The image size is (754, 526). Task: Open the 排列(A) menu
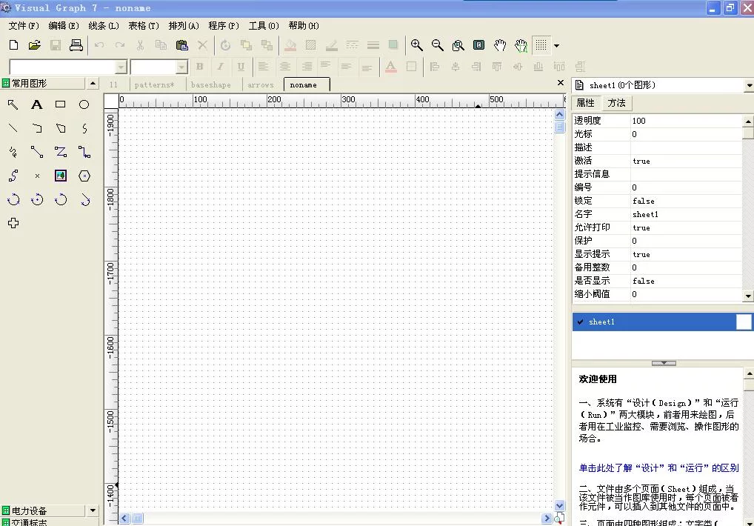[x=184, y=26]
